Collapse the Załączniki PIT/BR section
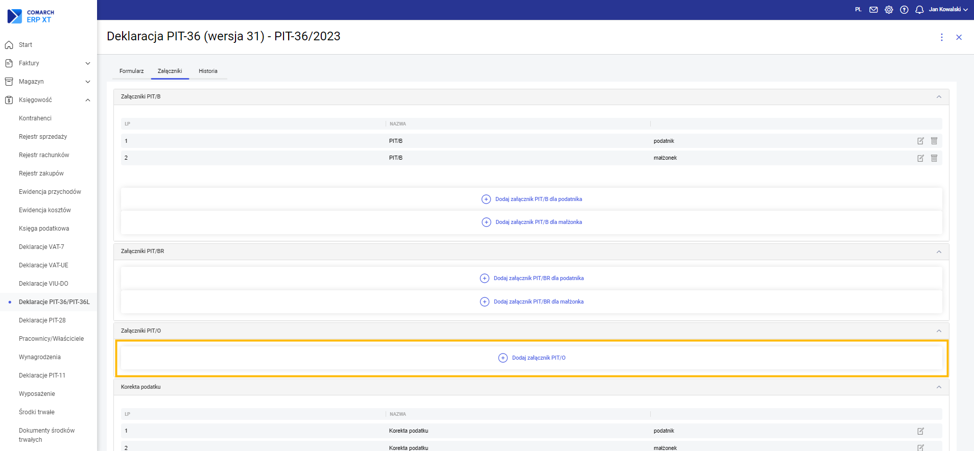This screenshot has width=974, height=451. (939, 252)
